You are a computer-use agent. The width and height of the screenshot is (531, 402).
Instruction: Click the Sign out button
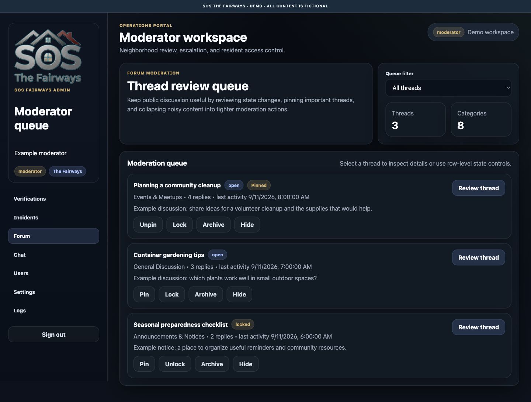53,335
